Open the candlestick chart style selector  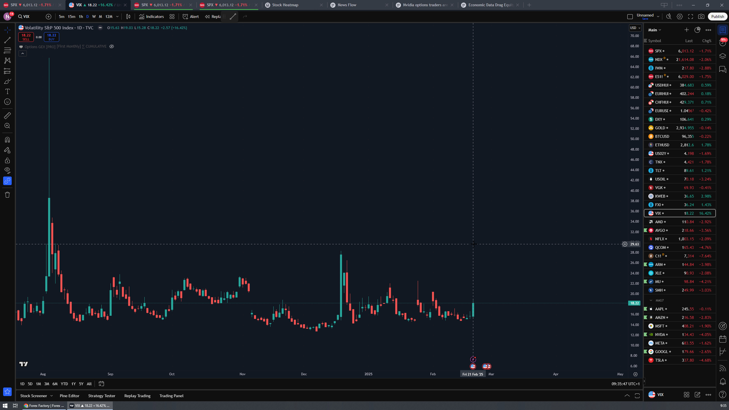tap(128, 17)
